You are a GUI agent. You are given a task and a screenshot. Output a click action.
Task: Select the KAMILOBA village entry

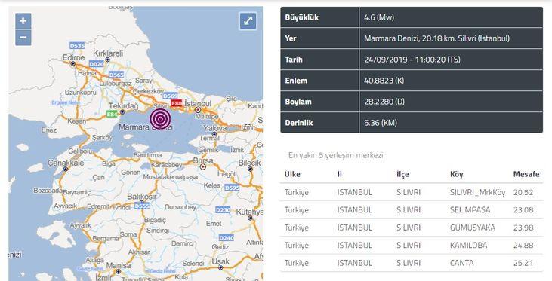point(469,245)
